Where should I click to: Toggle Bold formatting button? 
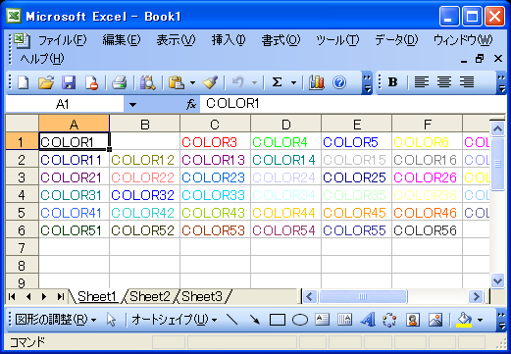pyautogui.click(x=392, y=82)
